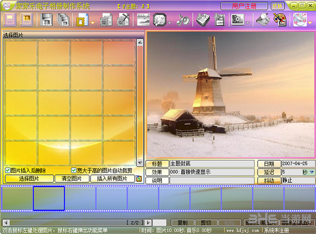Click the 皮肤 skin button
The width and height of the screenshot is (316, 234).
pyautogui.click(x=278, y=6)
